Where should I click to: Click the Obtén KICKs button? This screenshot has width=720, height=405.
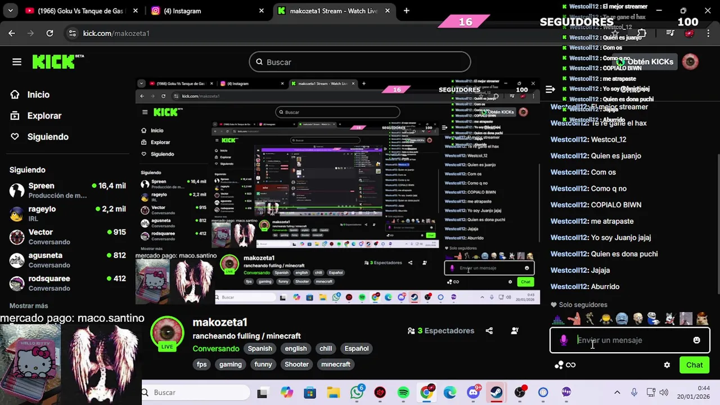pos(646,62)
